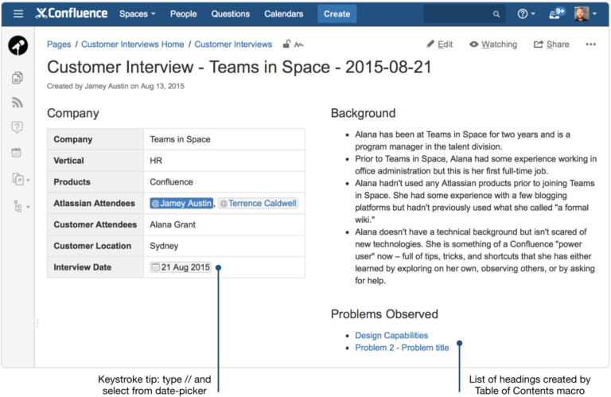The width and height of the screenshot is (611, 397).
Task: Select the Teams in Space table cell
Action: tap(224, 139)
